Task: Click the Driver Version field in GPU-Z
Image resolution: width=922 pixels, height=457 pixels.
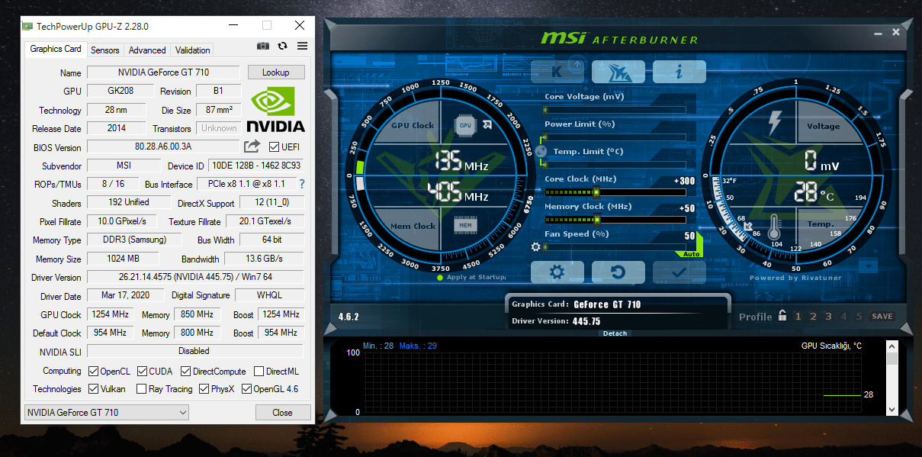Action: [x=195, y=277]
